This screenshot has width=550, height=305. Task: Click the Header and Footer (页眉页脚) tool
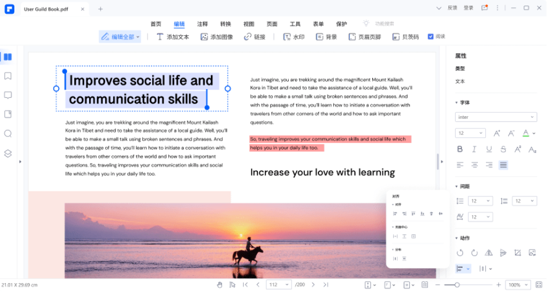click(365, 37)
